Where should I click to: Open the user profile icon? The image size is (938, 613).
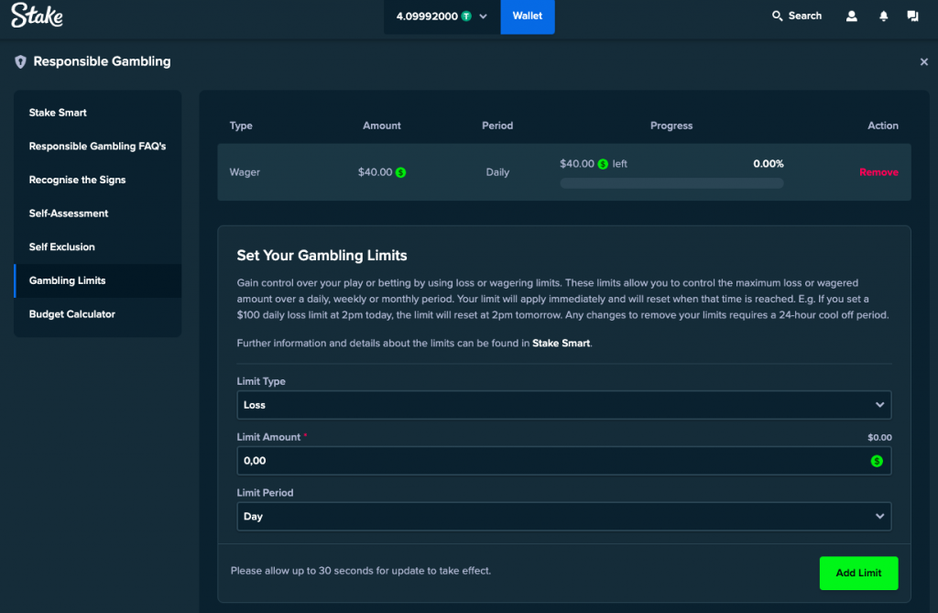[851, 16]
